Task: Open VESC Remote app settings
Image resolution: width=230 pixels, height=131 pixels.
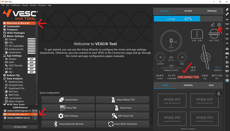Action: pyautogui.click(x=19, y=66)
